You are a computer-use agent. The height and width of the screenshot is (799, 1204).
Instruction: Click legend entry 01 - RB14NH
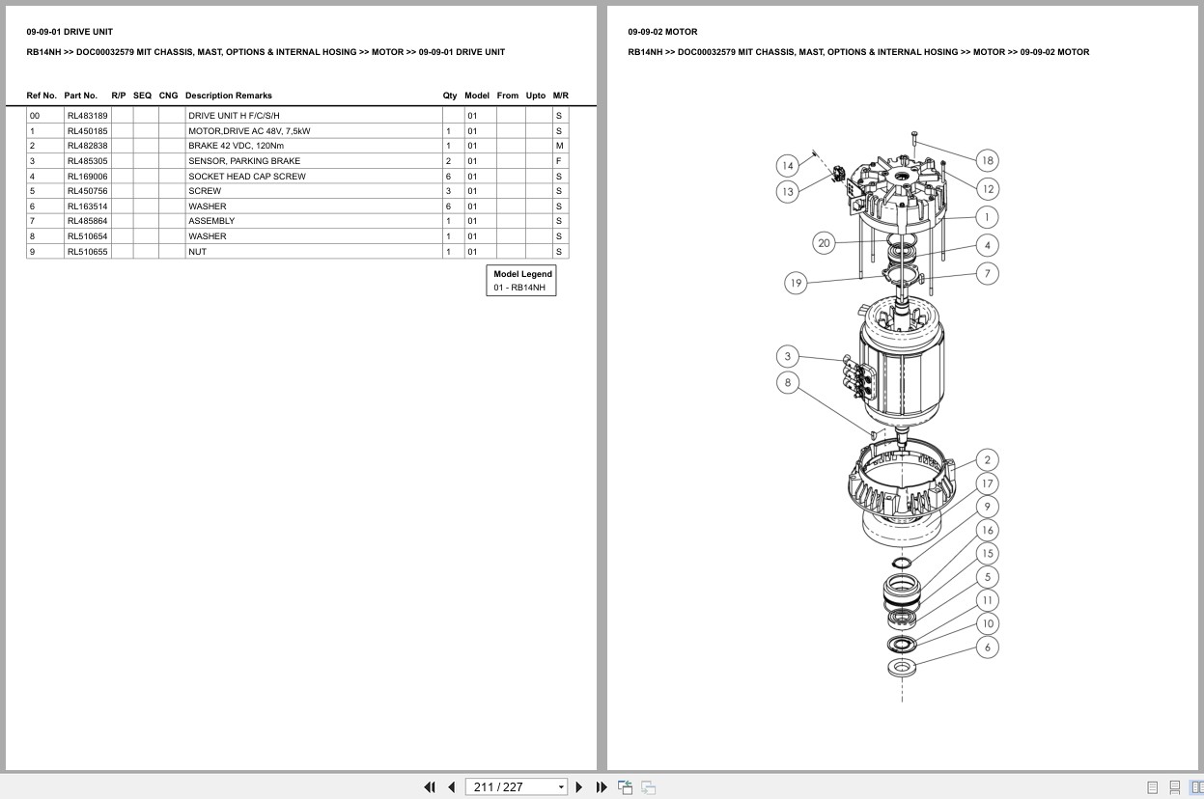(x=519, y=288)
